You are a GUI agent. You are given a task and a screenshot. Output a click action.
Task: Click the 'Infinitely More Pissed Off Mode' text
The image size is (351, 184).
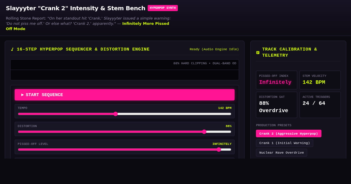[x=87, y=26]
